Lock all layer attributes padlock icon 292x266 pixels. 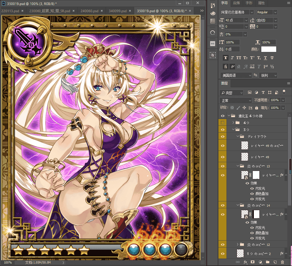click(257, 108)
